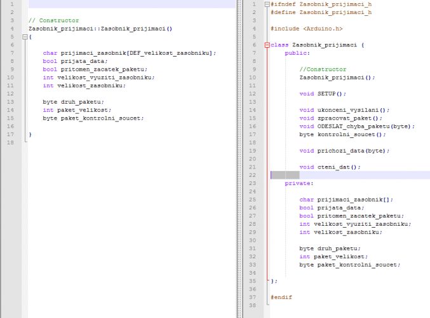
Task: Collapse the #ifndef fold marker
Action: (x=267, y=4)
